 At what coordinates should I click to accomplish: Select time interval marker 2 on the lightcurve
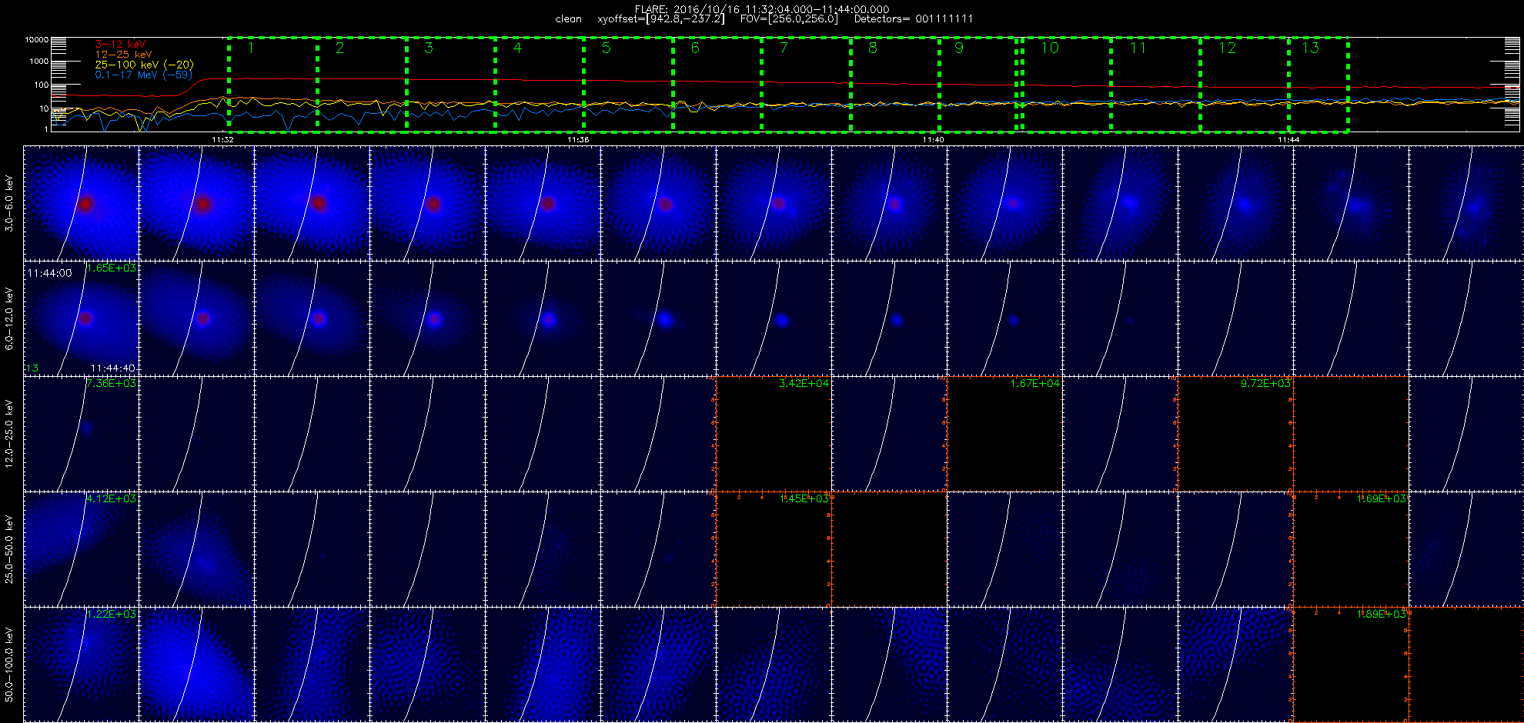coord(340,48)
